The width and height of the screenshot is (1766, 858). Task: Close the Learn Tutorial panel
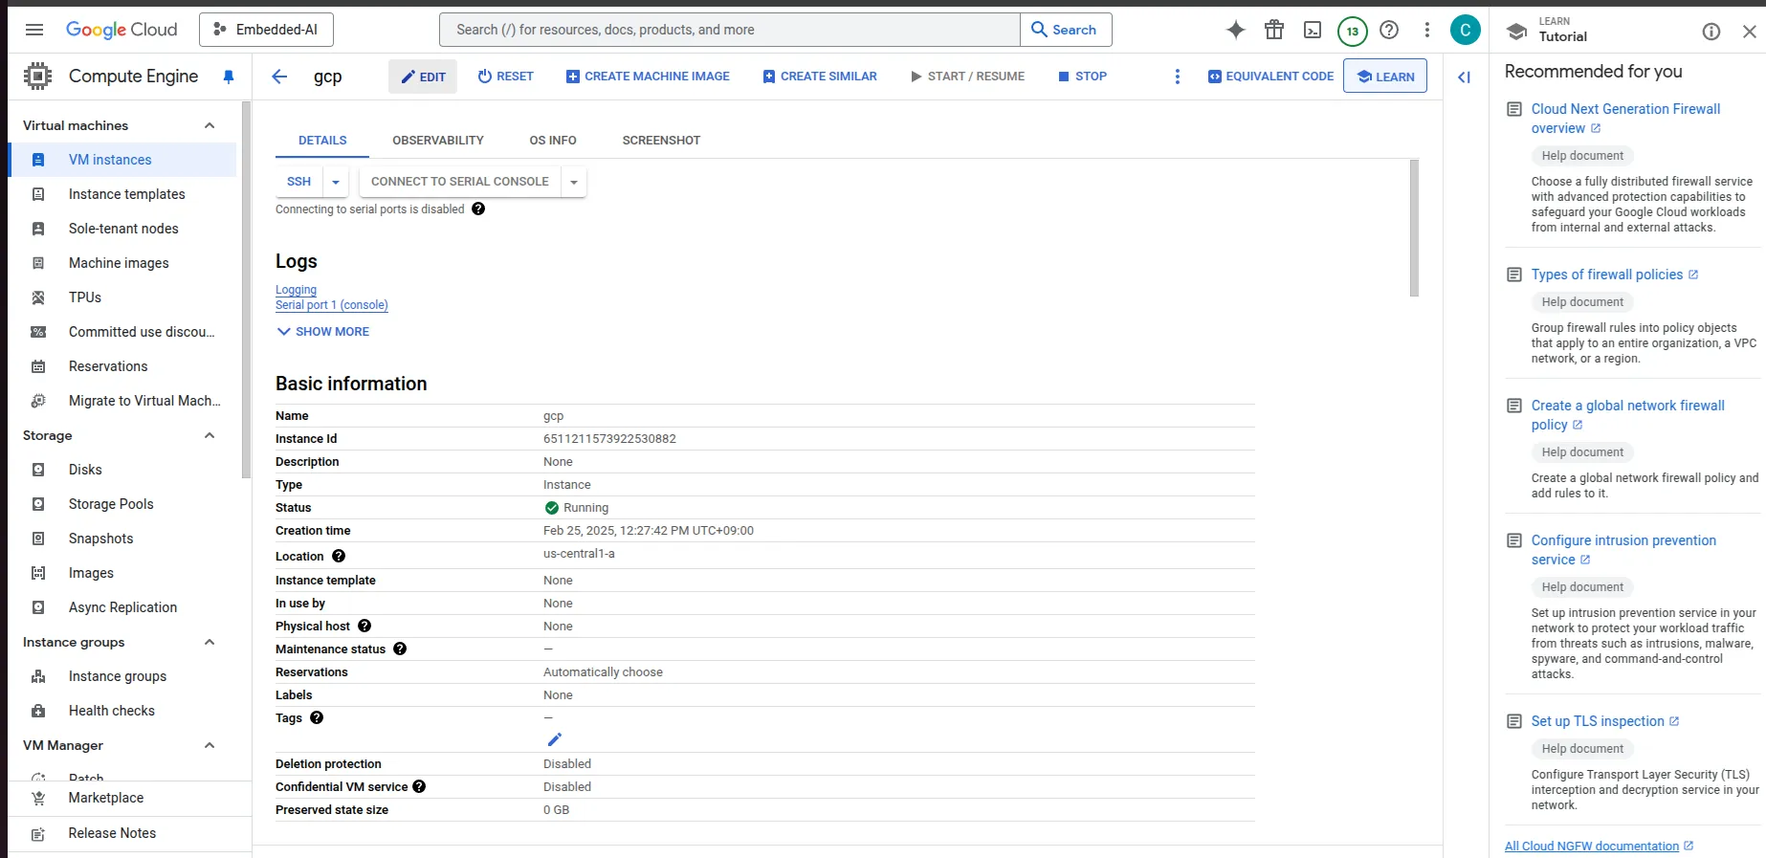click(1750, 32)
